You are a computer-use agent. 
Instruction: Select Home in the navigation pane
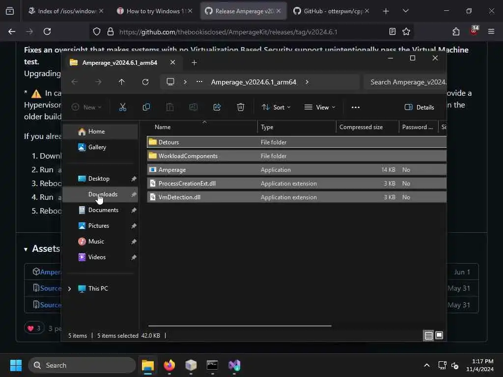click(100, 132)
